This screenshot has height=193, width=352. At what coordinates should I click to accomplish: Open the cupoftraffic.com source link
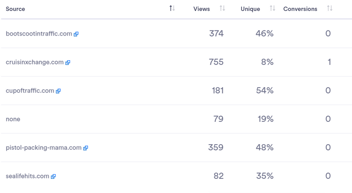[30, 90]
